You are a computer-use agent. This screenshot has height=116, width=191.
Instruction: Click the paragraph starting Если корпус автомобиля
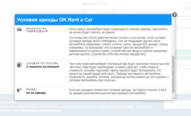pyautogui.click(x=118, y=31)
